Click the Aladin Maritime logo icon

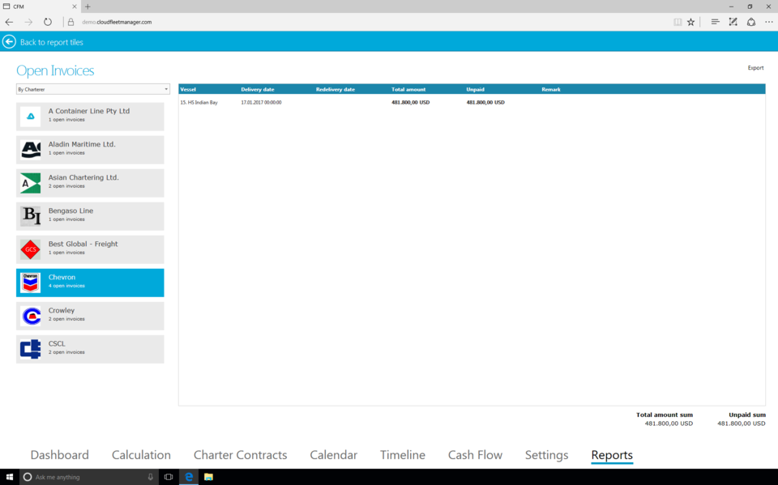pyautogui.click(x=31, y=150)
